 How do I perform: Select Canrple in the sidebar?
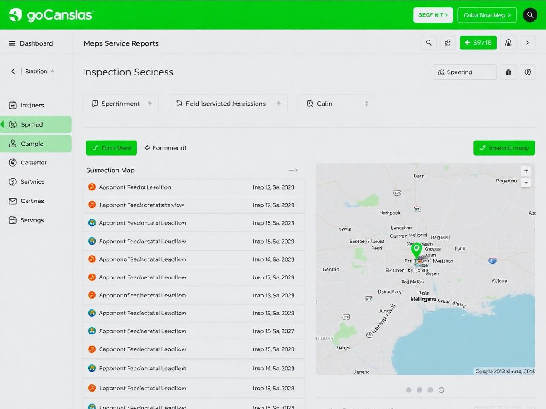[36, 144]
